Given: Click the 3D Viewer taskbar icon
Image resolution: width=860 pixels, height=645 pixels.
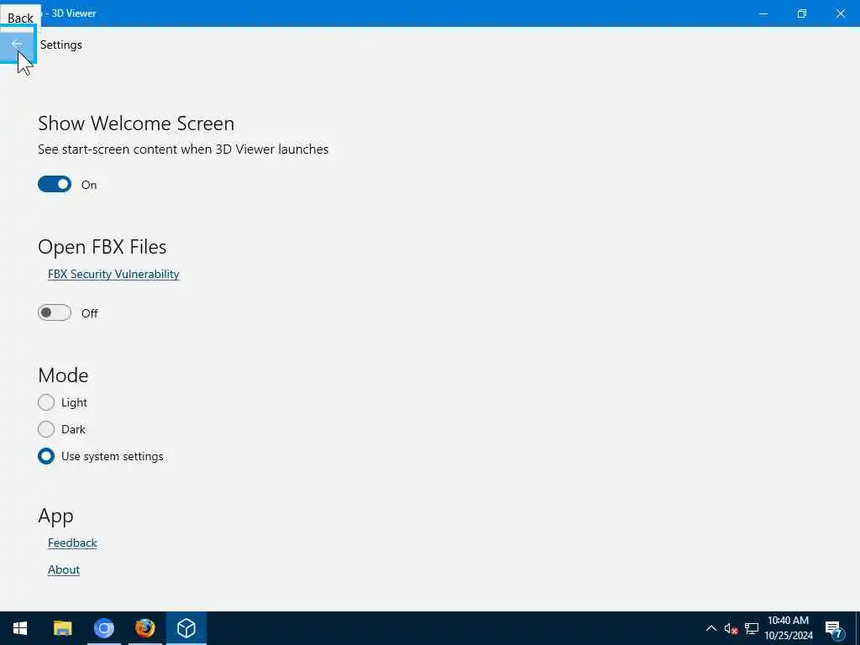Looking at the screenshot, I should (186, 628).
